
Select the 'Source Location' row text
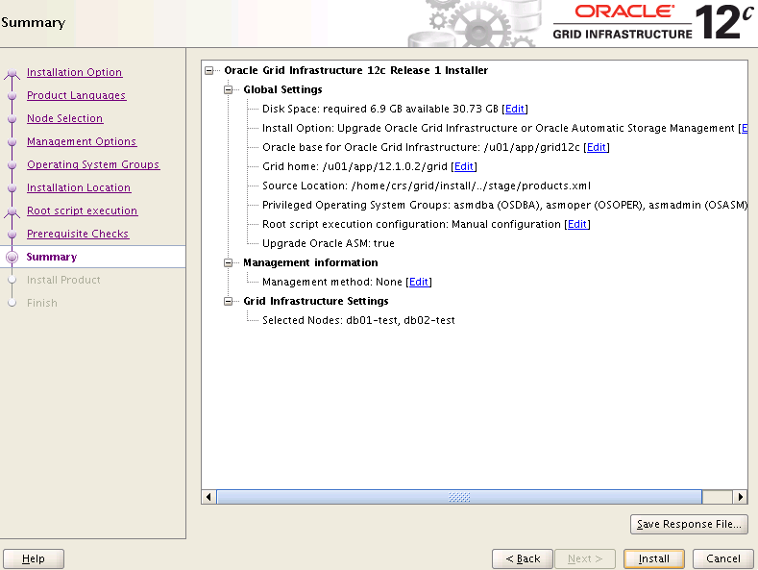(x=427, y=186)
